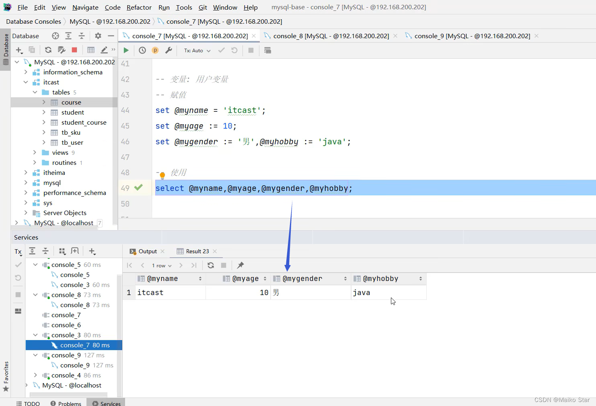Open Database panel gear settings

pyautogui.click(x=98, y=36)
